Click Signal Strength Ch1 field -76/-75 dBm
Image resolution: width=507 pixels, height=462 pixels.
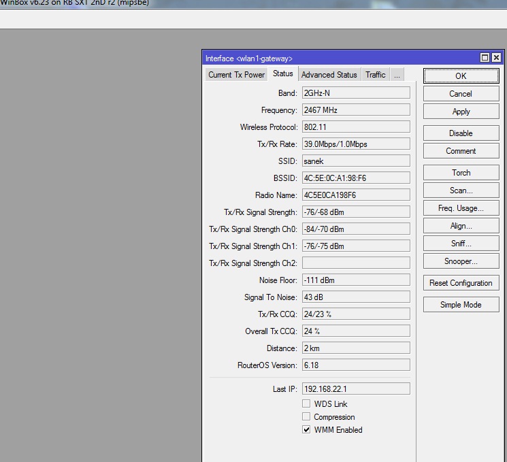click(356, 246)
